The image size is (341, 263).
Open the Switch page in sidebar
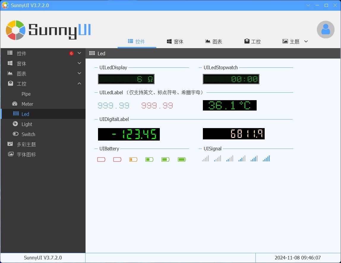click(28, 134)
